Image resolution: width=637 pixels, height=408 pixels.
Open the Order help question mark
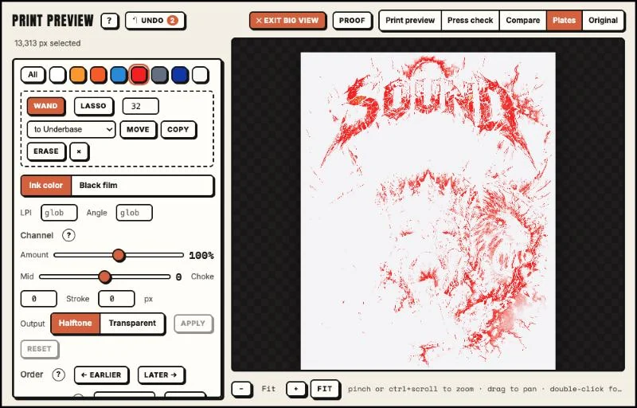pos(58,375)
